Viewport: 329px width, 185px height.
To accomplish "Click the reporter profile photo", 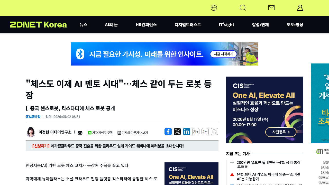I will tap(31, 132).
